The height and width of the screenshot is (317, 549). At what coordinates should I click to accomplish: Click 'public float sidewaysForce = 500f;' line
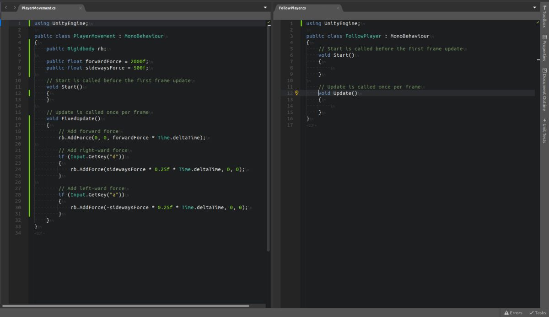(x=97, y=68)
